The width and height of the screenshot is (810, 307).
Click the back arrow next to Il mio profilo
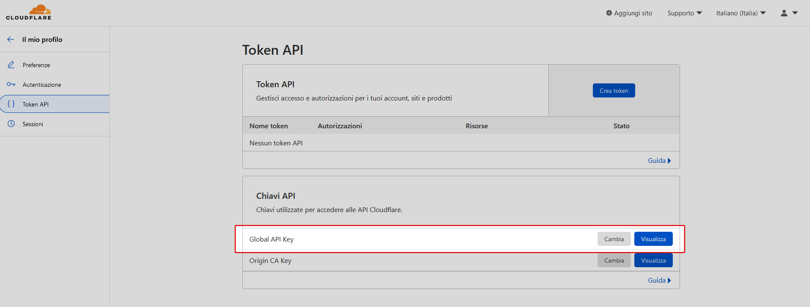pos(11,39)
